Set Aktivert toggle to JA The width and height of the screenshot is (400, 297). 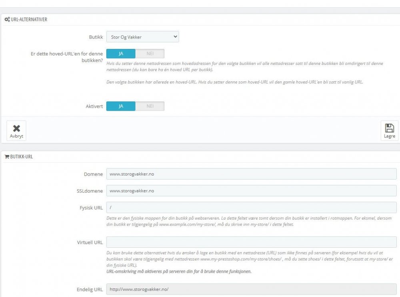[121, 106]
